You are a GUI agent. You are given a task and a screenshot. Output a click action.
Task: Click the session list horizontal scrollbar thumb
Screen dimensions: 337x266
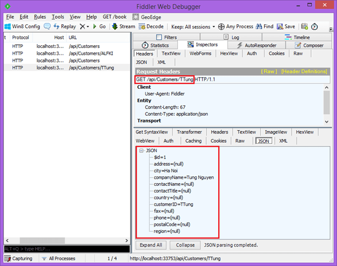tap(42, 241)
